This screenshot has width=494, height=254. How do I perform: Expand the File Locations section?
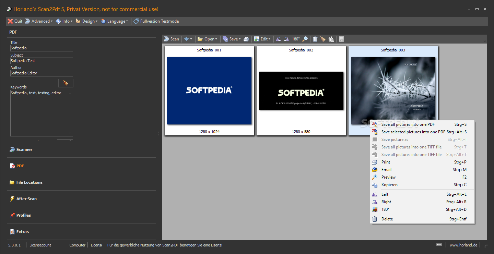[81, 182]
